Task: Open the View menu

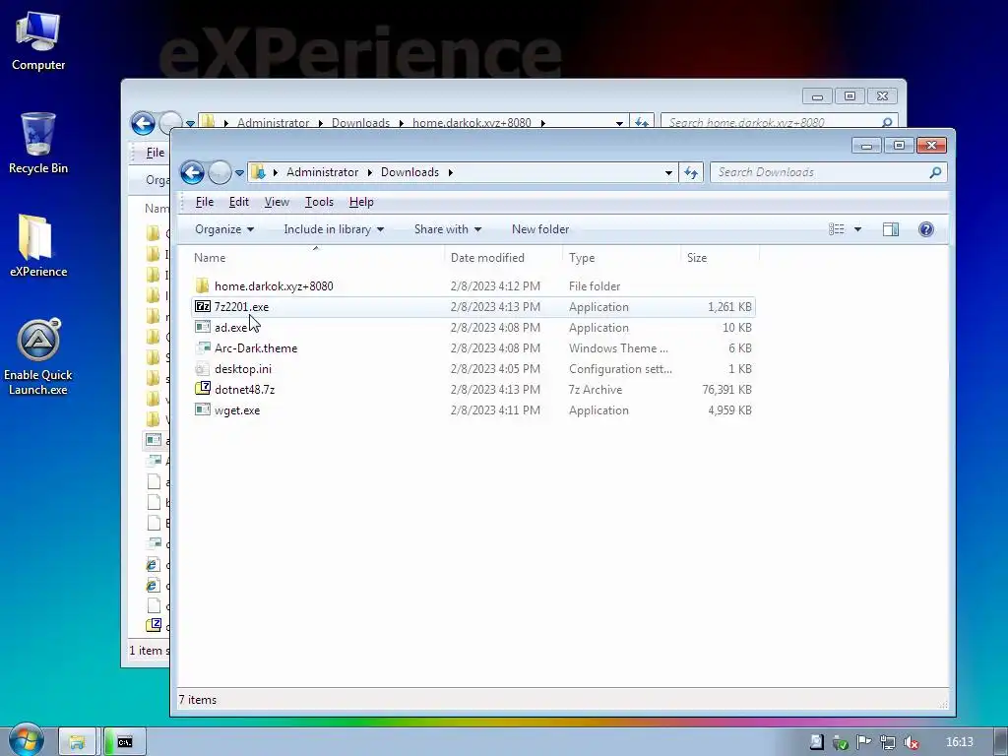Action: (277, 202)
